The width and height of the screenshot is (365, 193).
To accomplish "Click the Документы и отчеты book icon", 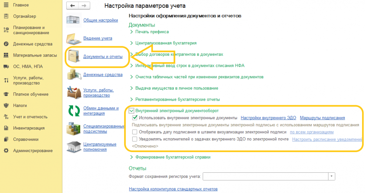I will [74, 57].
